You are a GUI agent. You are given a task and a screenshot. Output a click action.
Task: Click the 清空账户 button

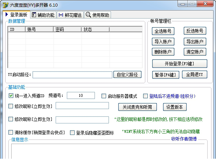(195, 52)
